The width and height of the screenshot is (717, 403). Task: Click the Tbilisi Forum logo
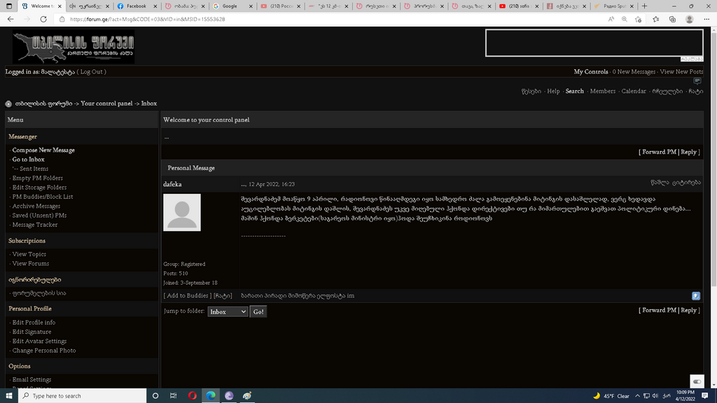[74, 47]
